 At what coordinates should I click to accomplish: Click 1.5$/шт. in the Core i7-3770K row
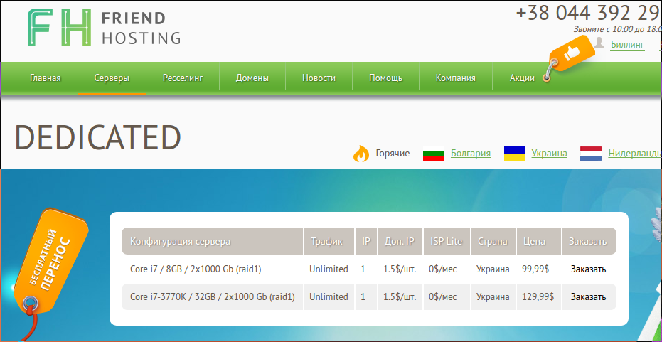pyautogui.click(x=400, y=296)
